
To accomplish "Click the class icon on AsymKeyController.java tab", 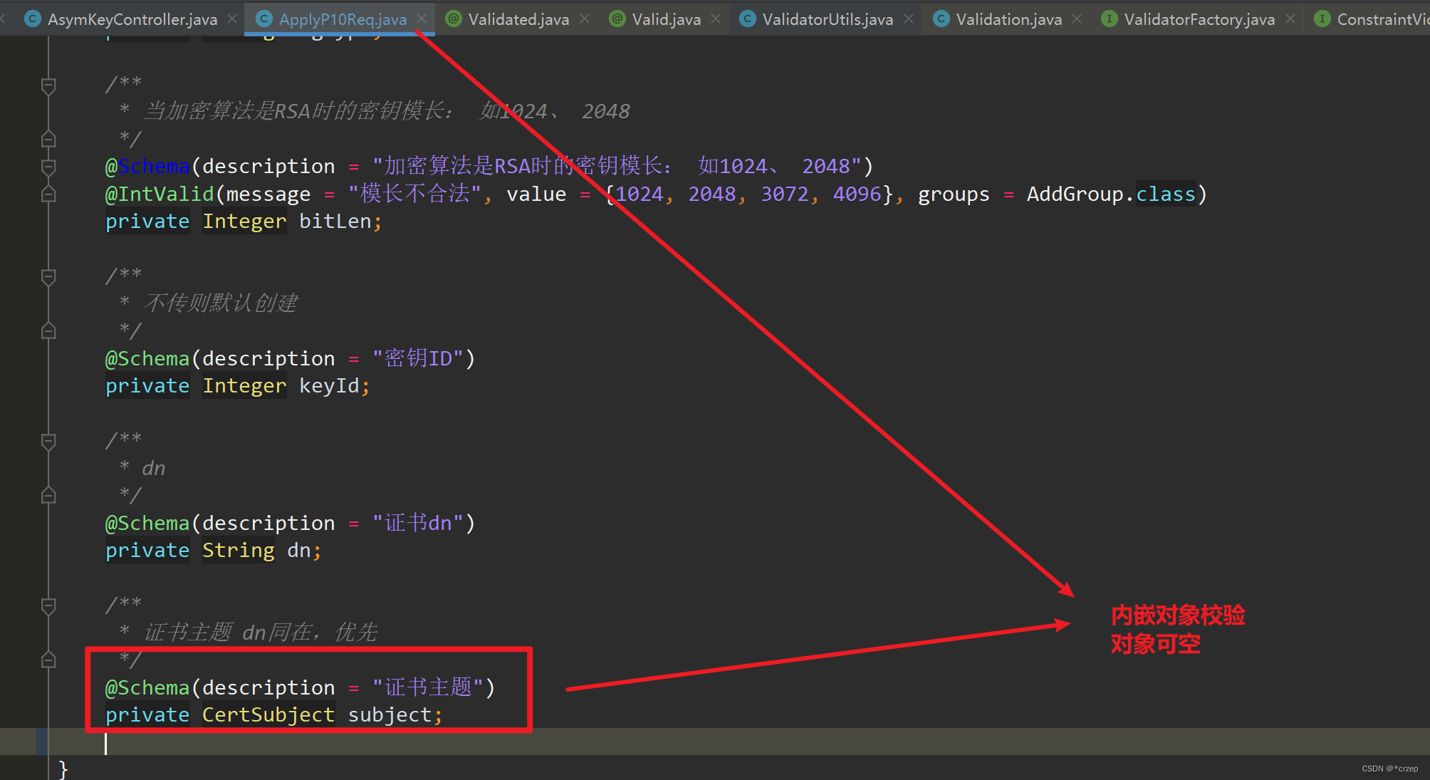I will tap(32, 19).
